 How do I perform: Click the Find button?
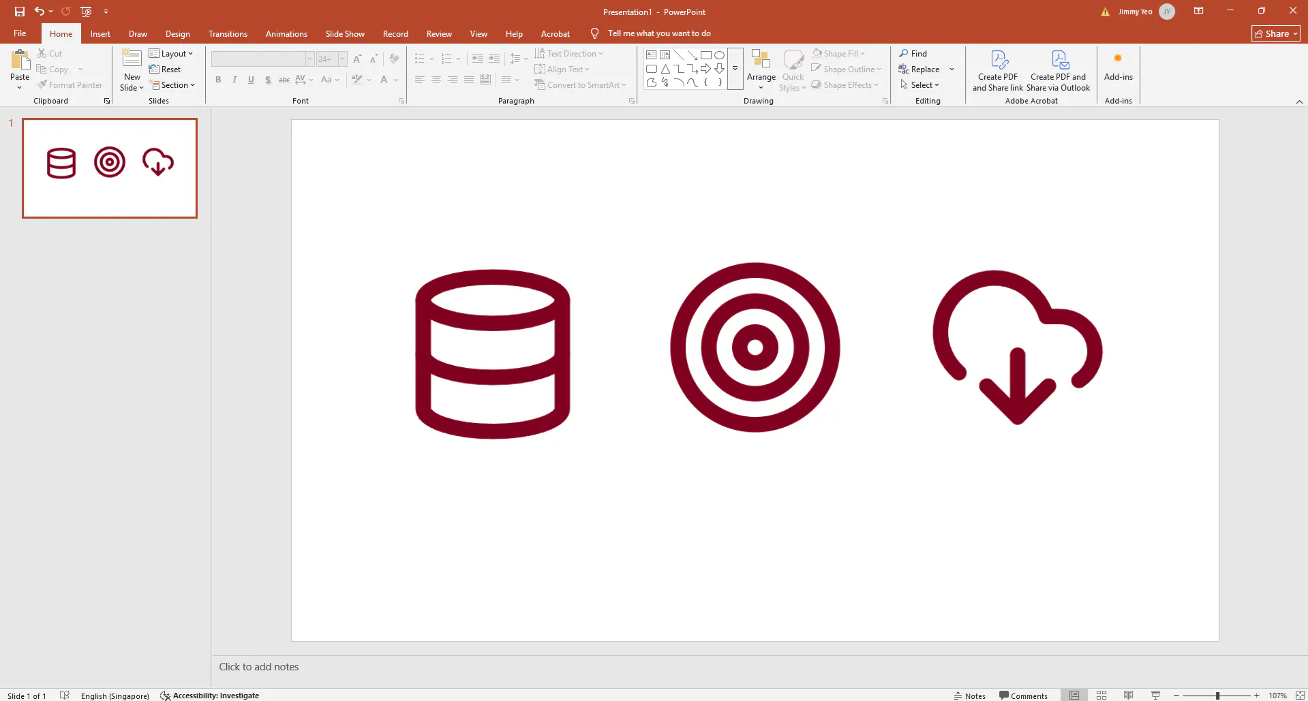[913, 54]
